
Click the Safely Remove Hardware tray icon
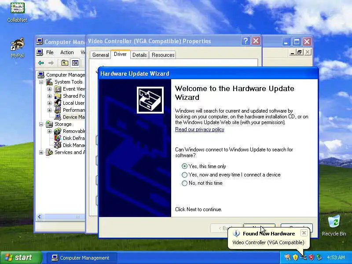tap(319, 257)
